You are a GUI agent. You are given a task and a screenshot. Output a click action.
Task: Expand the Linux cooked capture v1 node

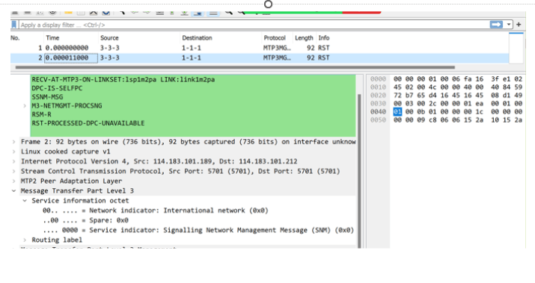point(13,152)
